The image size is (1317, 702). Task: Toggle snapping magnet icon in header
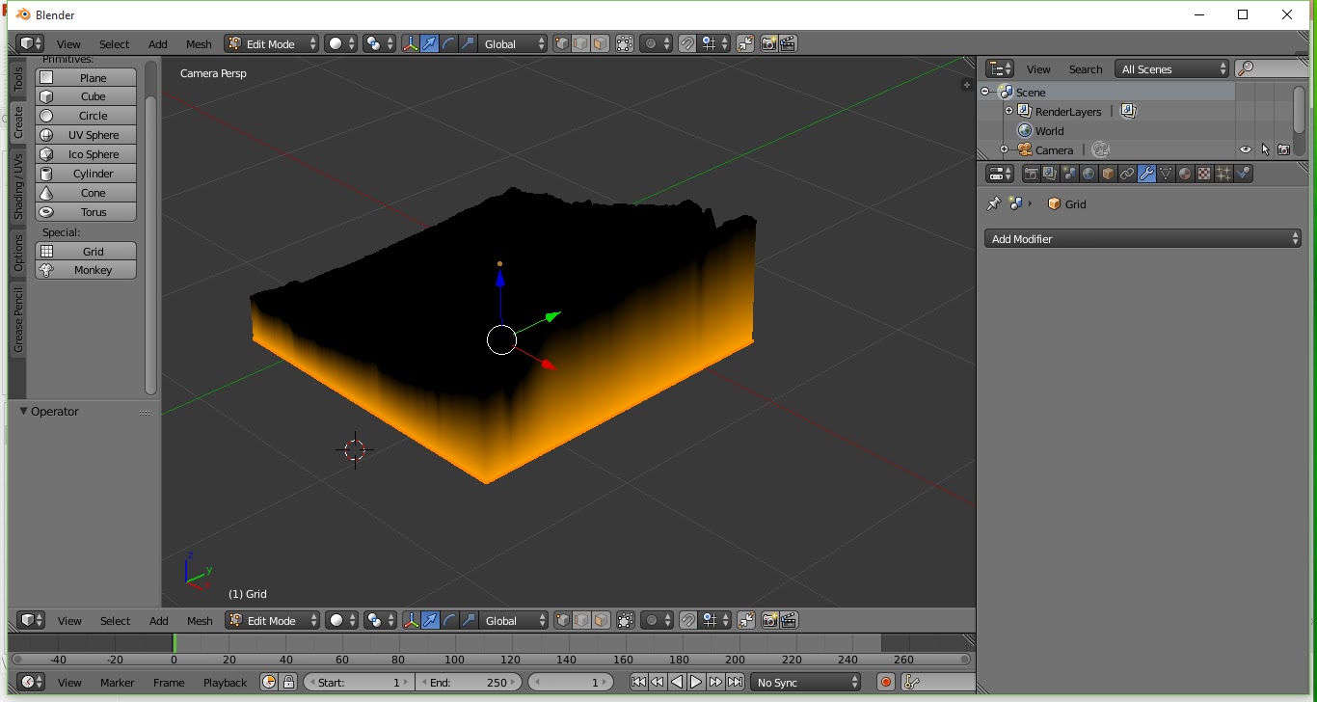click(686, 43)
